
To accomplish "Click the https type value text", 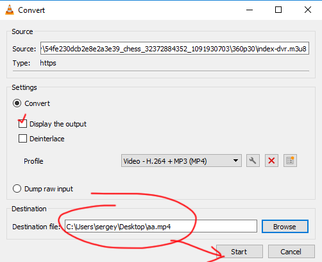I will tap(48, 63).
